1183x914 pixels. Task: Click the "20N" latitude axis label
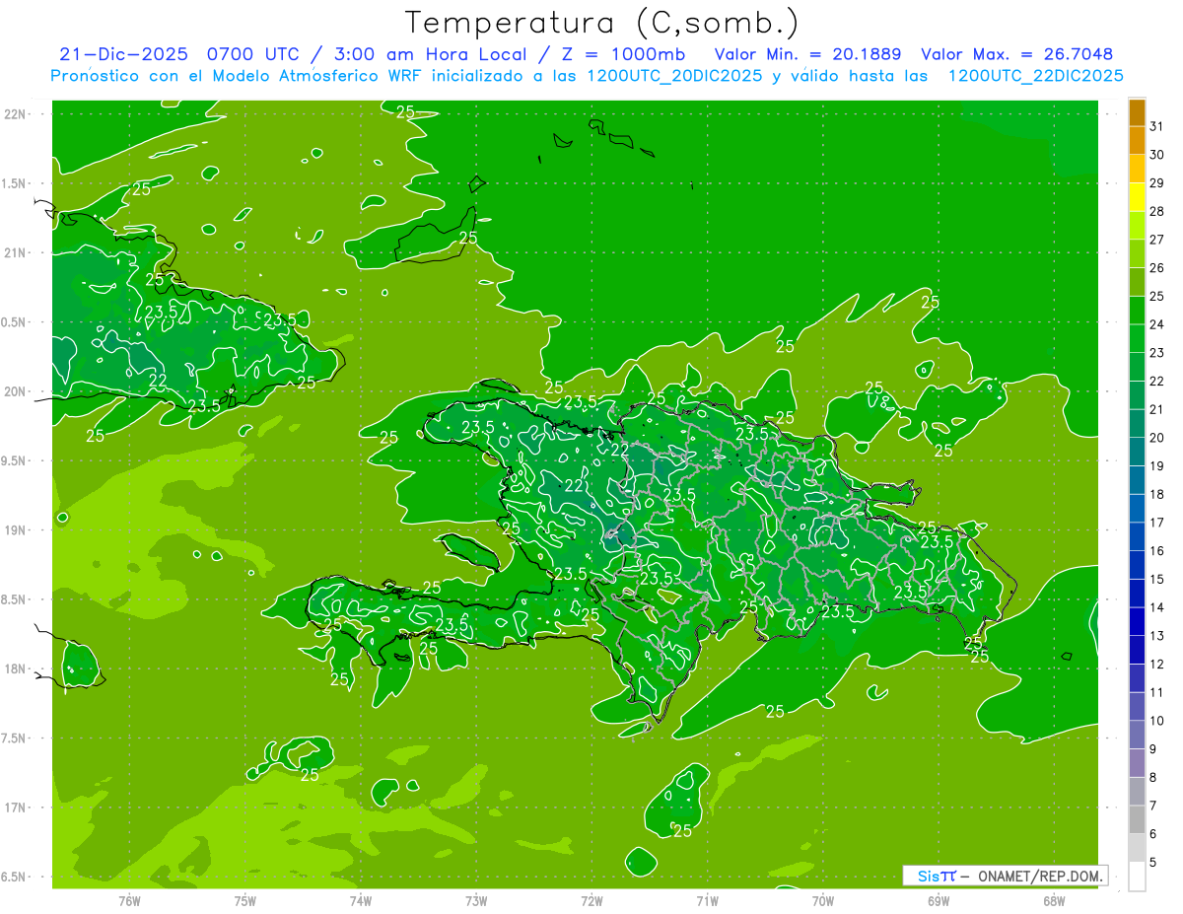click(17, 391)
